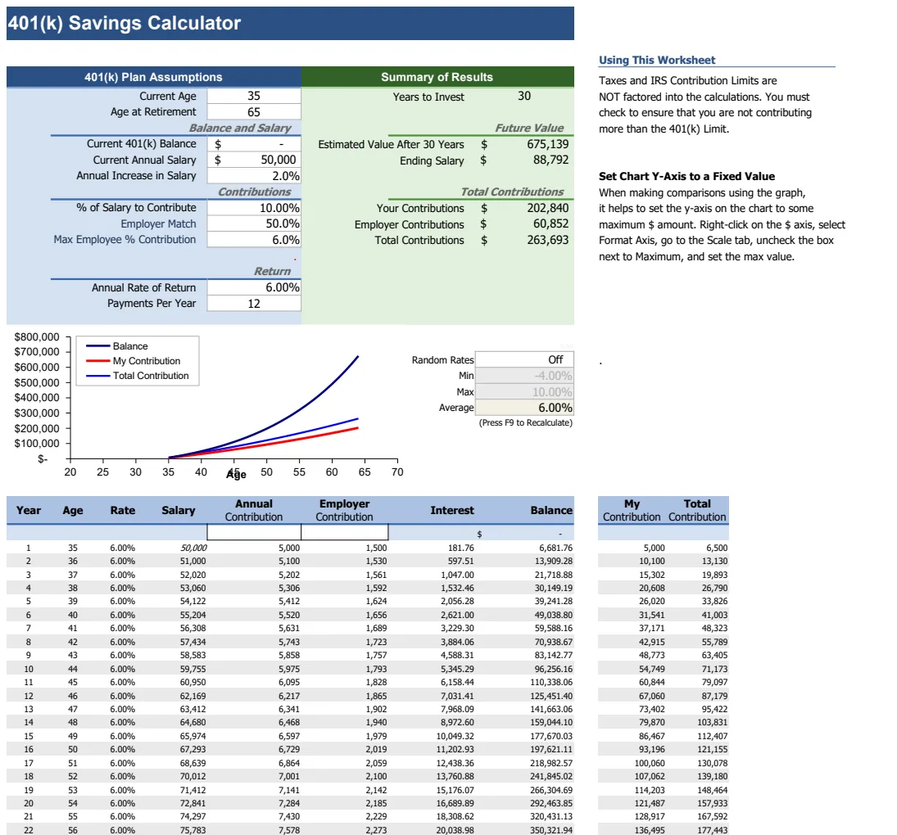Select interest cell 597.51 in year 2
This screenshot has height=835, width=897.
(x=460, y=562)
